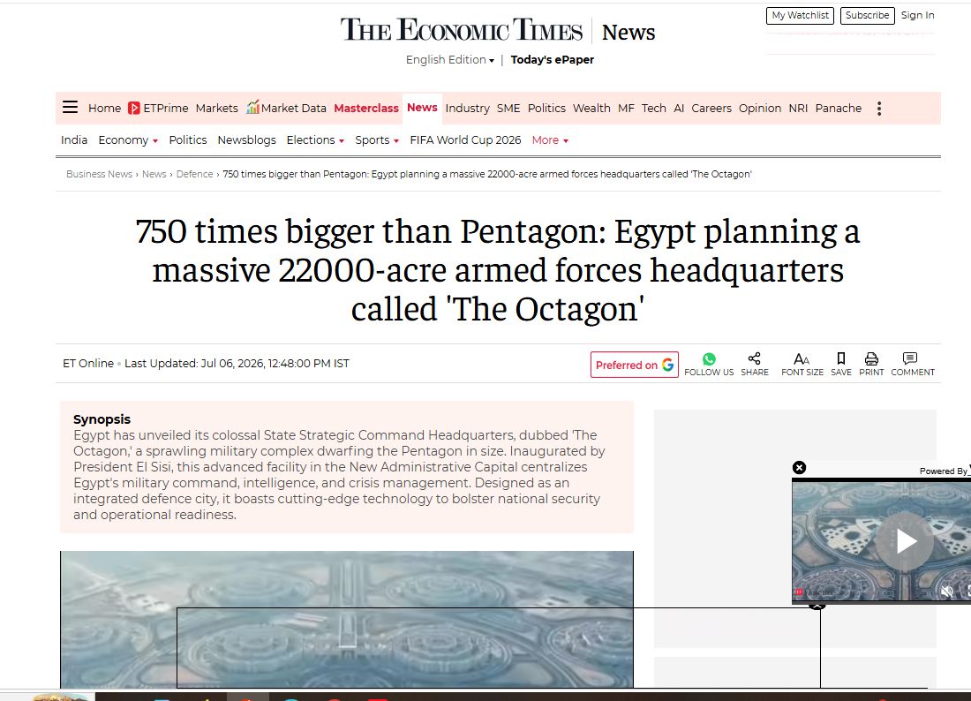This screenshot has height=701, width=971.
Task: Open the Panache section
Action: (x=839, y=109)
